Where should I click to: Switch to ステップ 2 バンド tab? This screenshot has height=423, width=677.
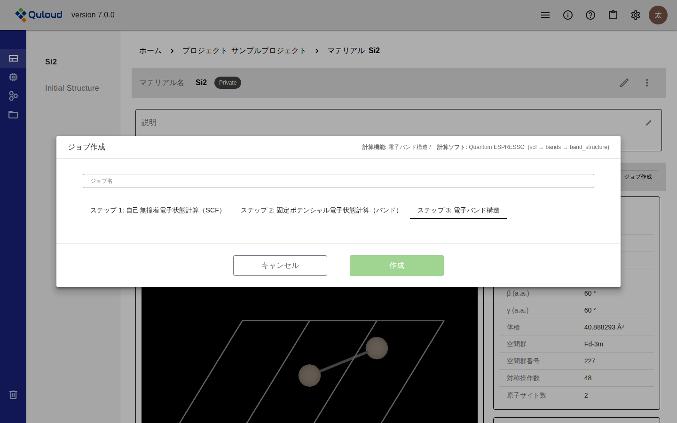tap(322, 210)
